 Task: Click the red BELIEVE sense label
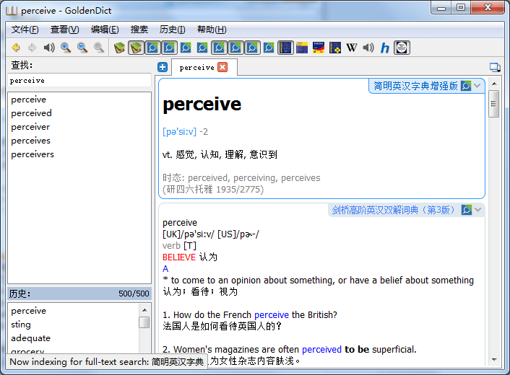click(x=179, y=257)
